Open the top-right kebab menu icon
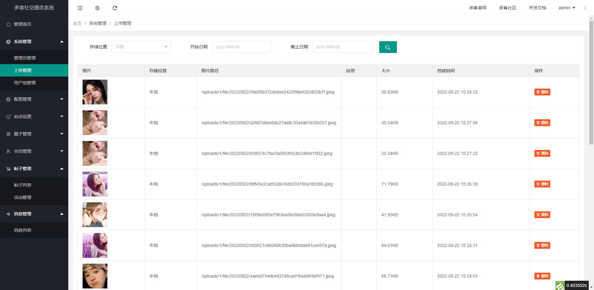Screen dimensions: 594x290 tap(585, 8)
